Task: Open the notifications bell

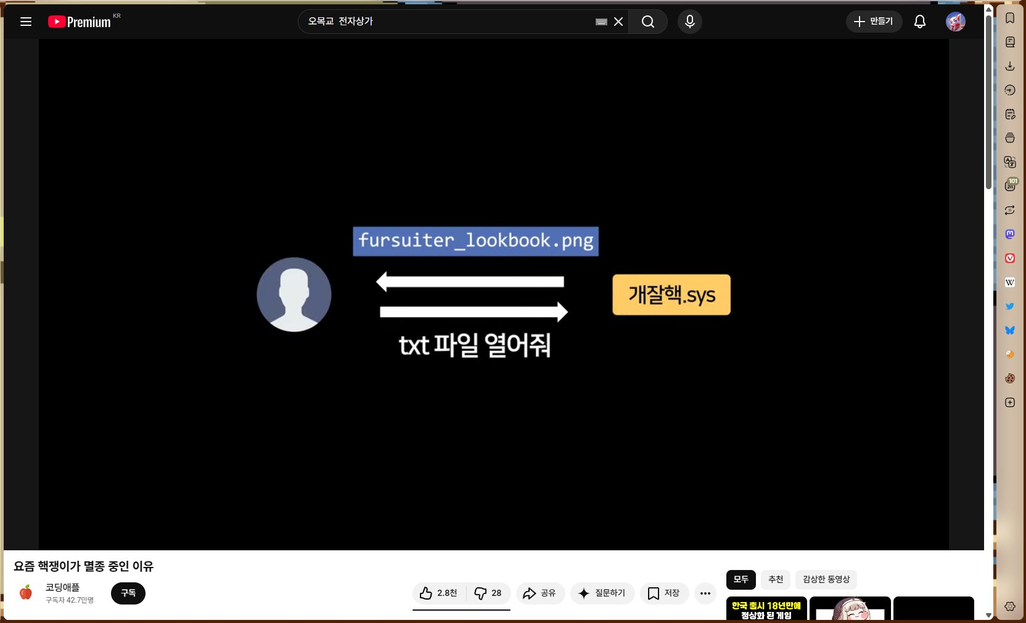Action: [x=919, y=22]
